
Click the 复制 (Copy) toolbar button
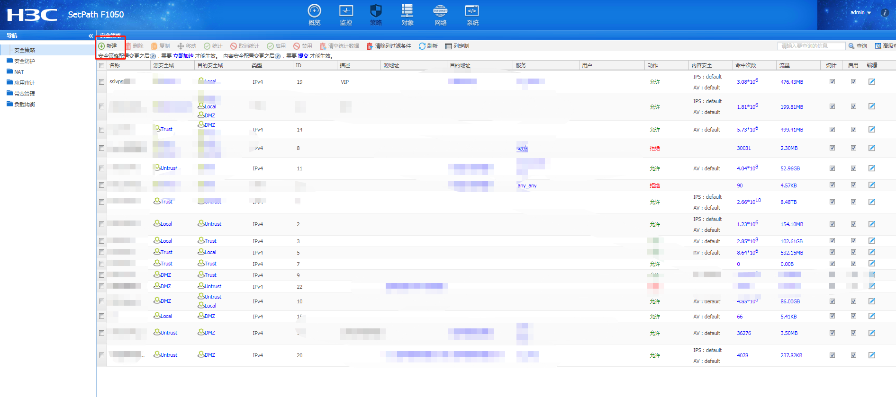[x=160, y=46]
